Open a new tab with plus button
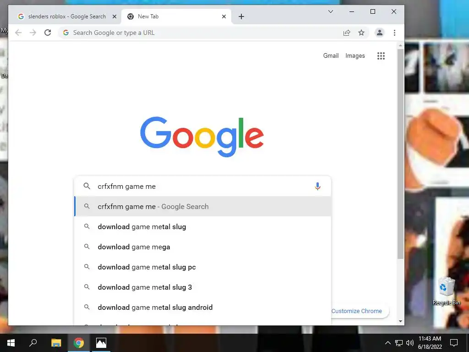 click(241, 16)
